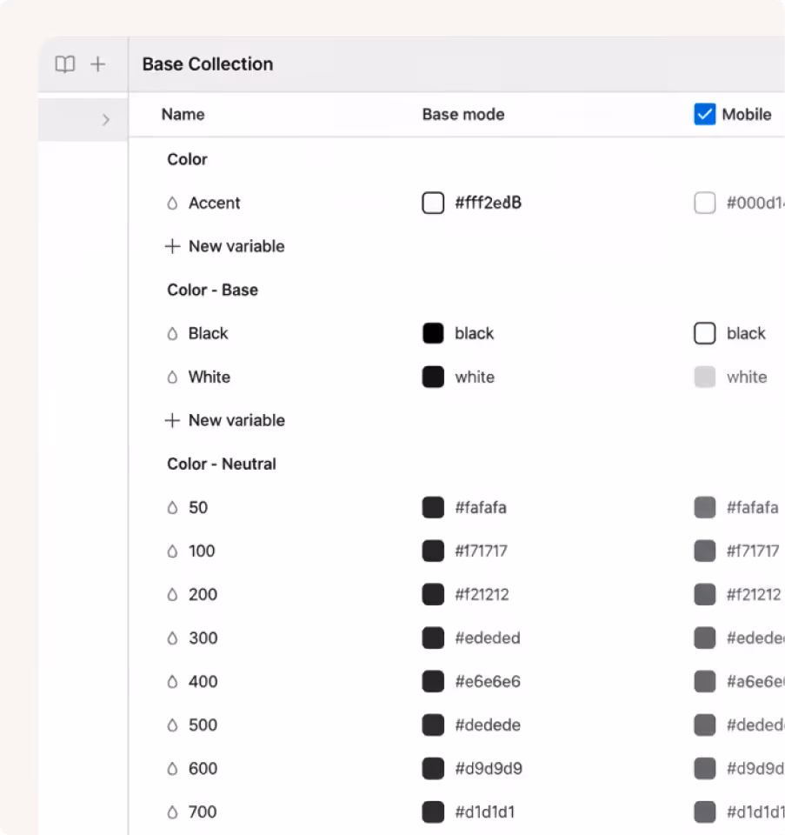Edit base mode value #dedede
This screenshot has width=785, height=835.
click(x=488, y=725)
